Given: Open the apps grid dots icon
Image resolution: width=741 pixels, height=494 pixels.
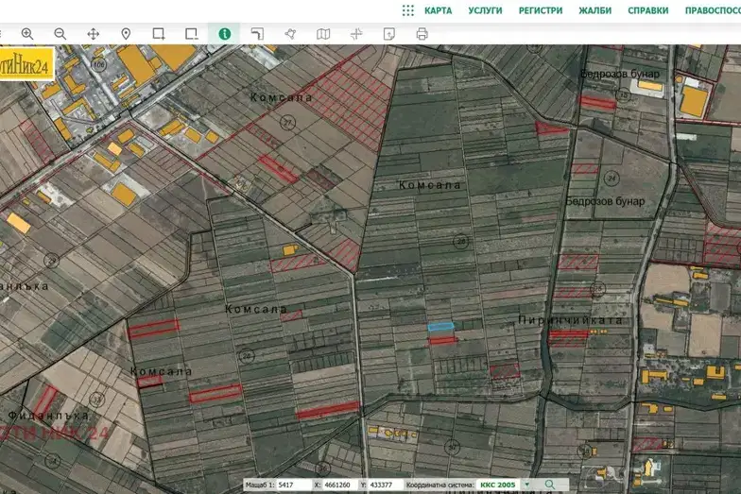Looking at the screenshot, I should tap(408, 10).
